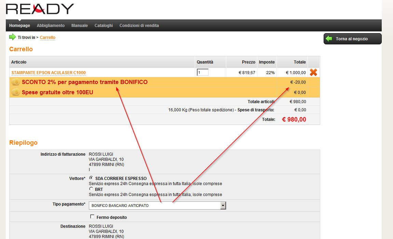This screenshot has height=239, width=393.
Task: Open the Cataloghi menu item
Action: pyautogui.click(x=104, y=26)
